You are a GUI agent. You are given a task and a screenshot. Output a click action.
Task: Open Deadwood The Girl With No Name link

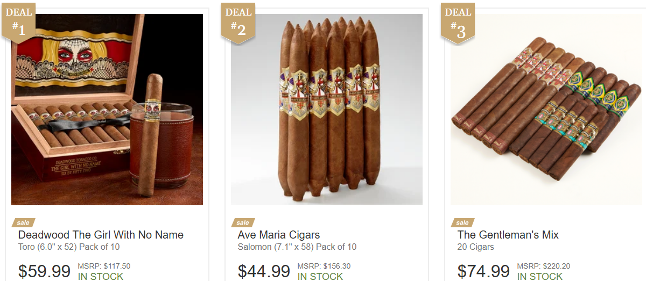[101, 235]
